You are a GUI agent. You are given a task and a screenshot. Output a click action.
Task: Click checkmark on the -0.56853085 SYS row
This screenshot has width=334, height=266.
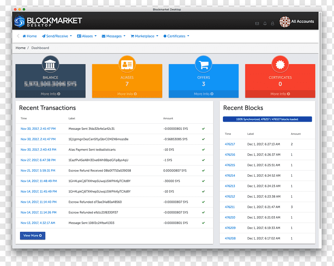tap(203, 139)
